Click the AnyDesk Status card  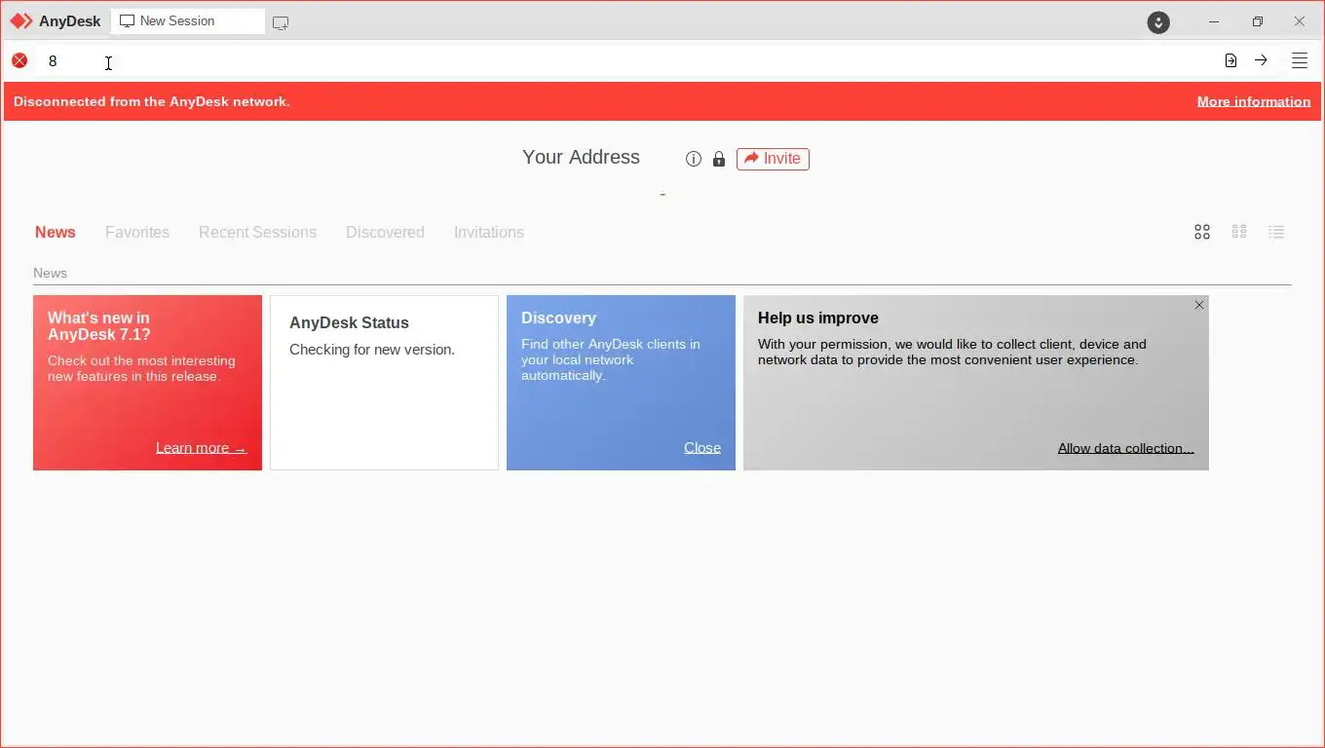pyautogui.click(x=384, y=383)
